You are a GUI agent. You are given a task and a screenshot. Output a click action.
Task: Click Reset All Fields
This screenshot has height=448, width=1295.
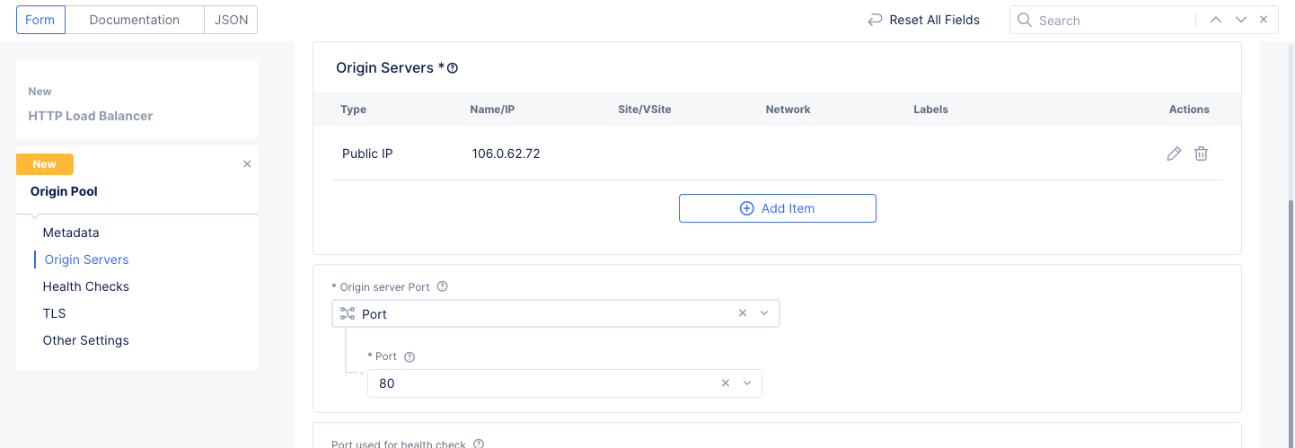pyautogui.click(x=923, y=20)
